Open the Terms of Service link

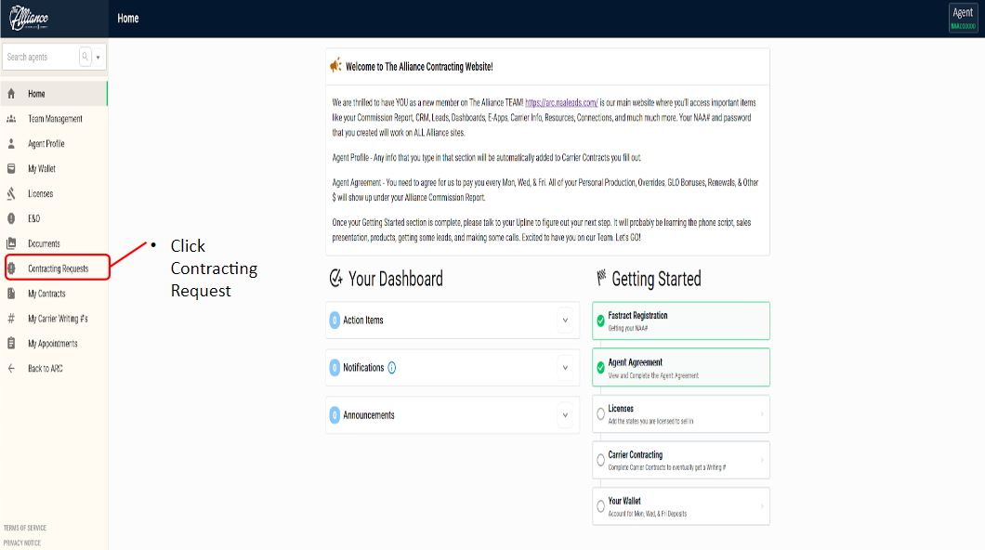click(25, 528)
